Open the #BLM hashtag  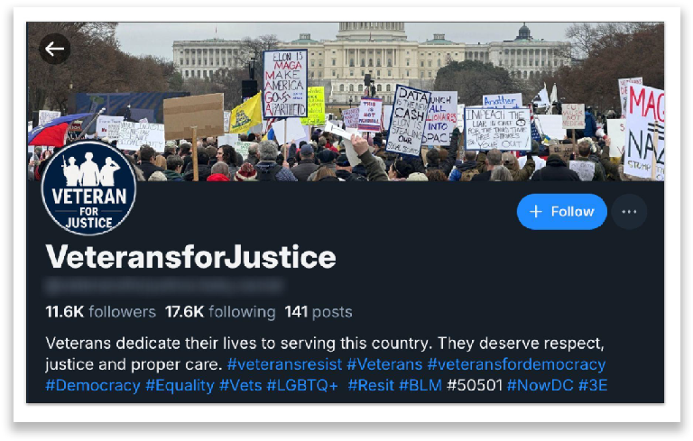tap(420, 385)
